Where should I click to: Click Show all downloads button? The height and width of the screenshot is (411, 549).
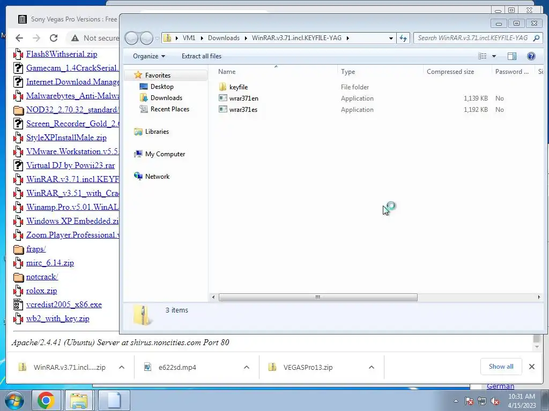[x=501, y=366]
